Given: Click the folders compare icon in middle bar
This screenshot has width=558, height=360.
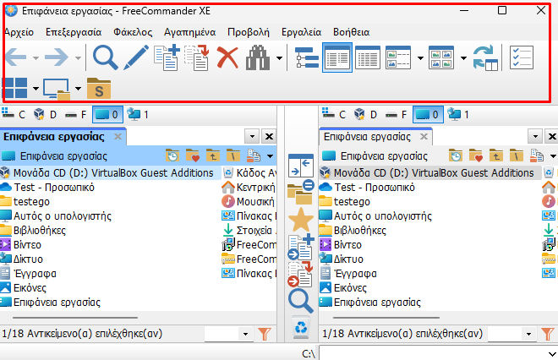Looking at the screenshot, I should pyautogui.click(x=300, y=192).
